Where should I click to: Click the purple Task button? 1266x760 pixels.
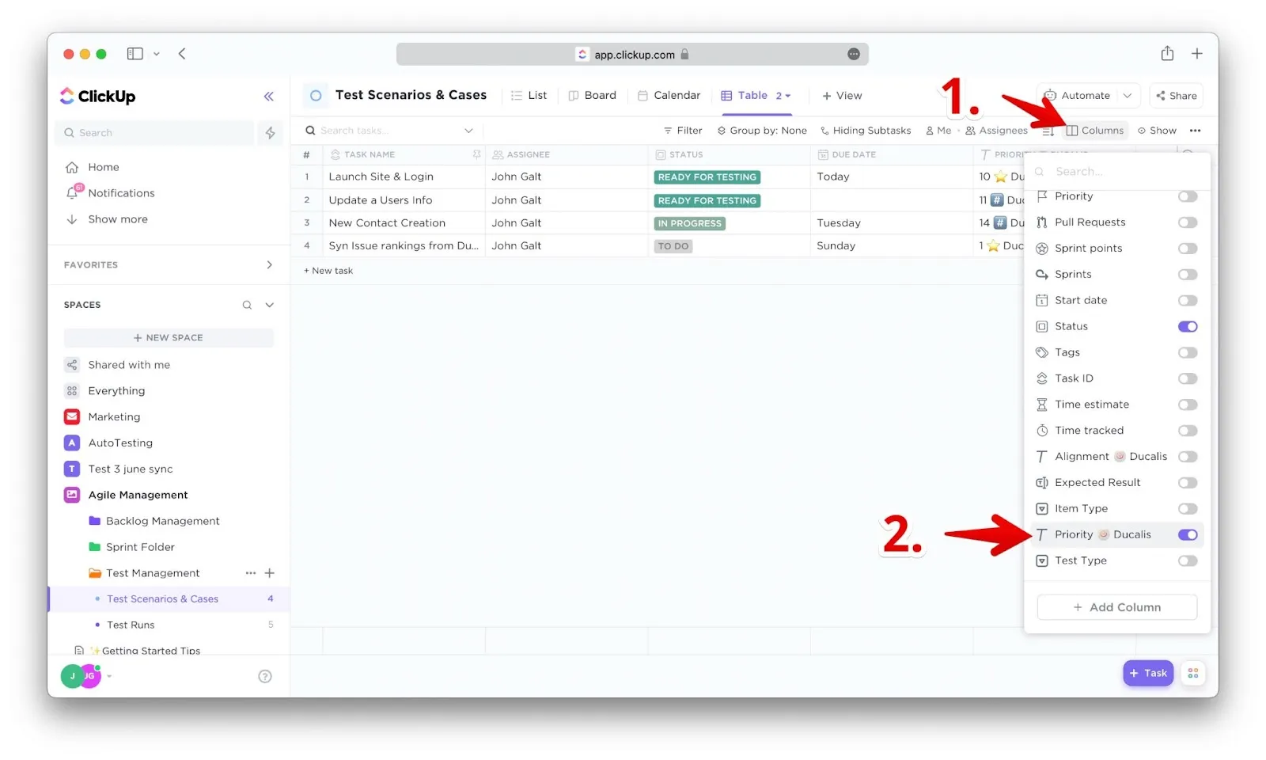1147,673
